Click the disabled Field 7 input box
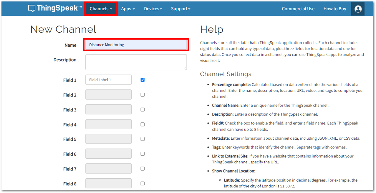This screenshot has height=193, width=376. click(x=109, y=169)
